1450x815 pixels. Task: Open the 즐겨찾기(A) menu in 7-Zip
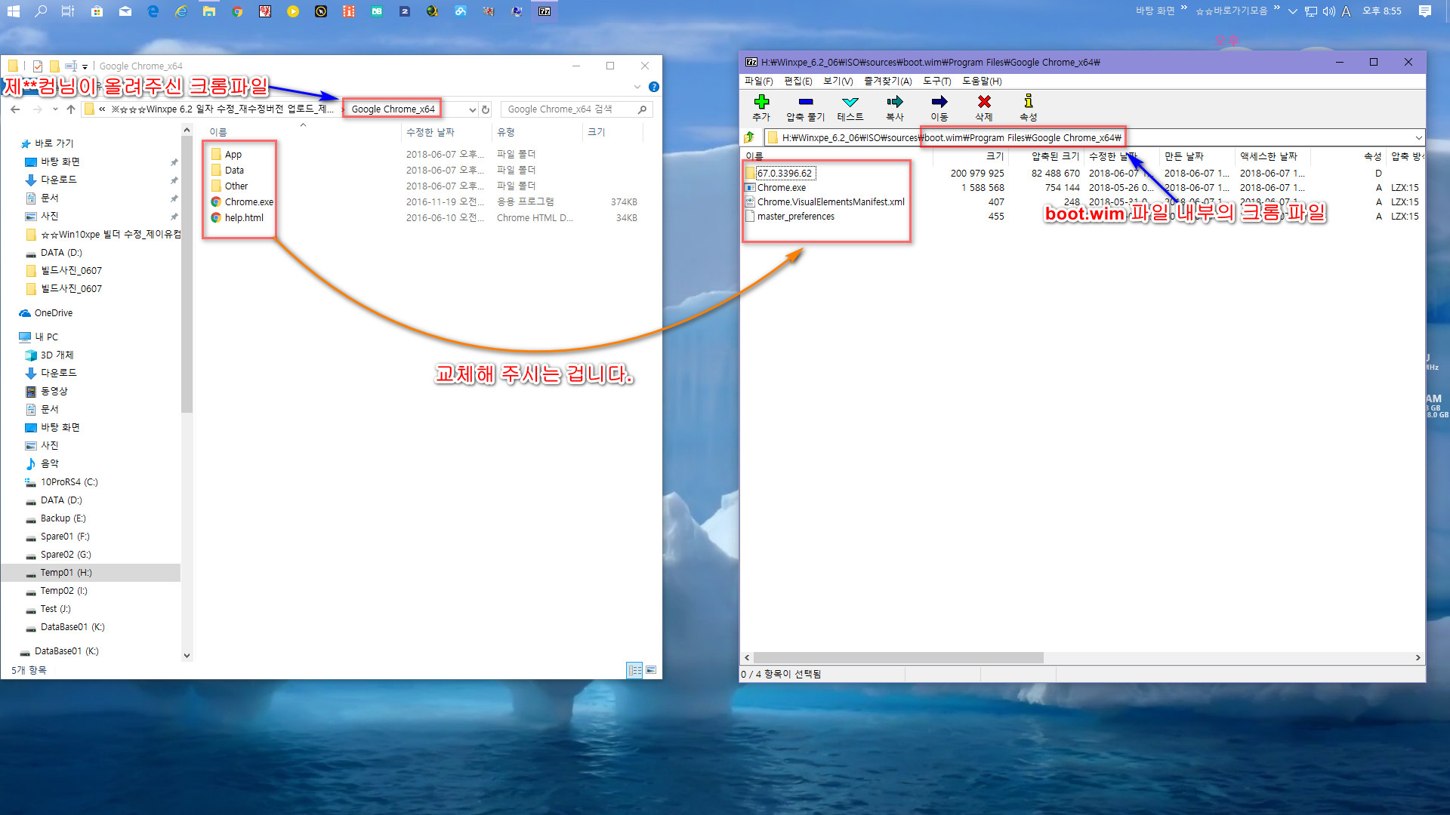tap(888, 81)
